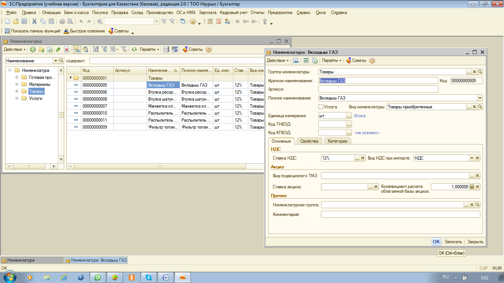This screenshot has width=504, height=283.
Task: Click the Open file icon in main toolbar
Action: point(15,21)
